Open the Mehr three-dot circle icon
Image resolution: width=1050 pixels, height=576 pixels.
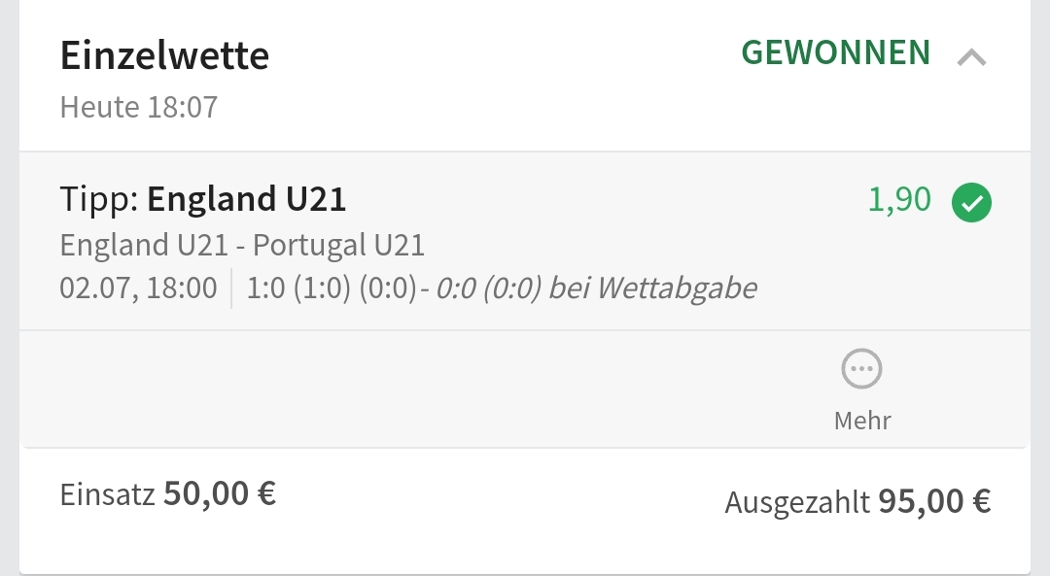point(862,369)
